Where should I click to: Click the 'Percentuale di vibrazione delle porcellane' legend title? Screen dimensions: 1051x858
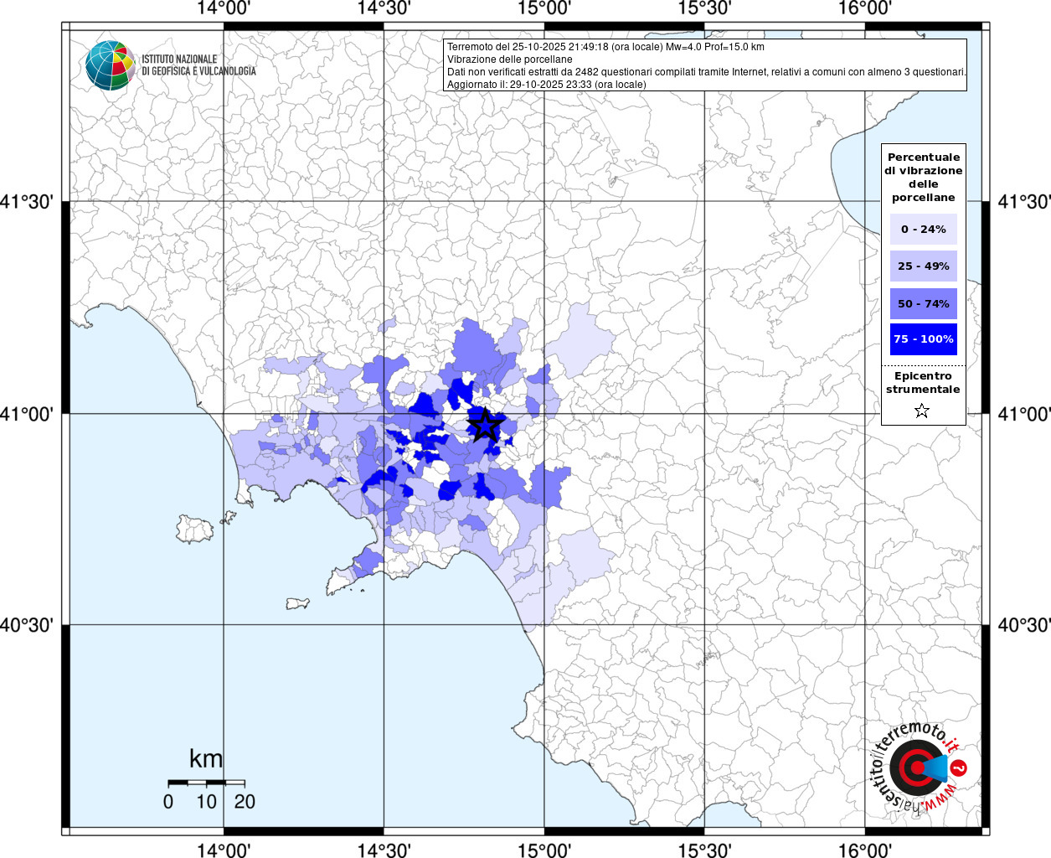924,177
